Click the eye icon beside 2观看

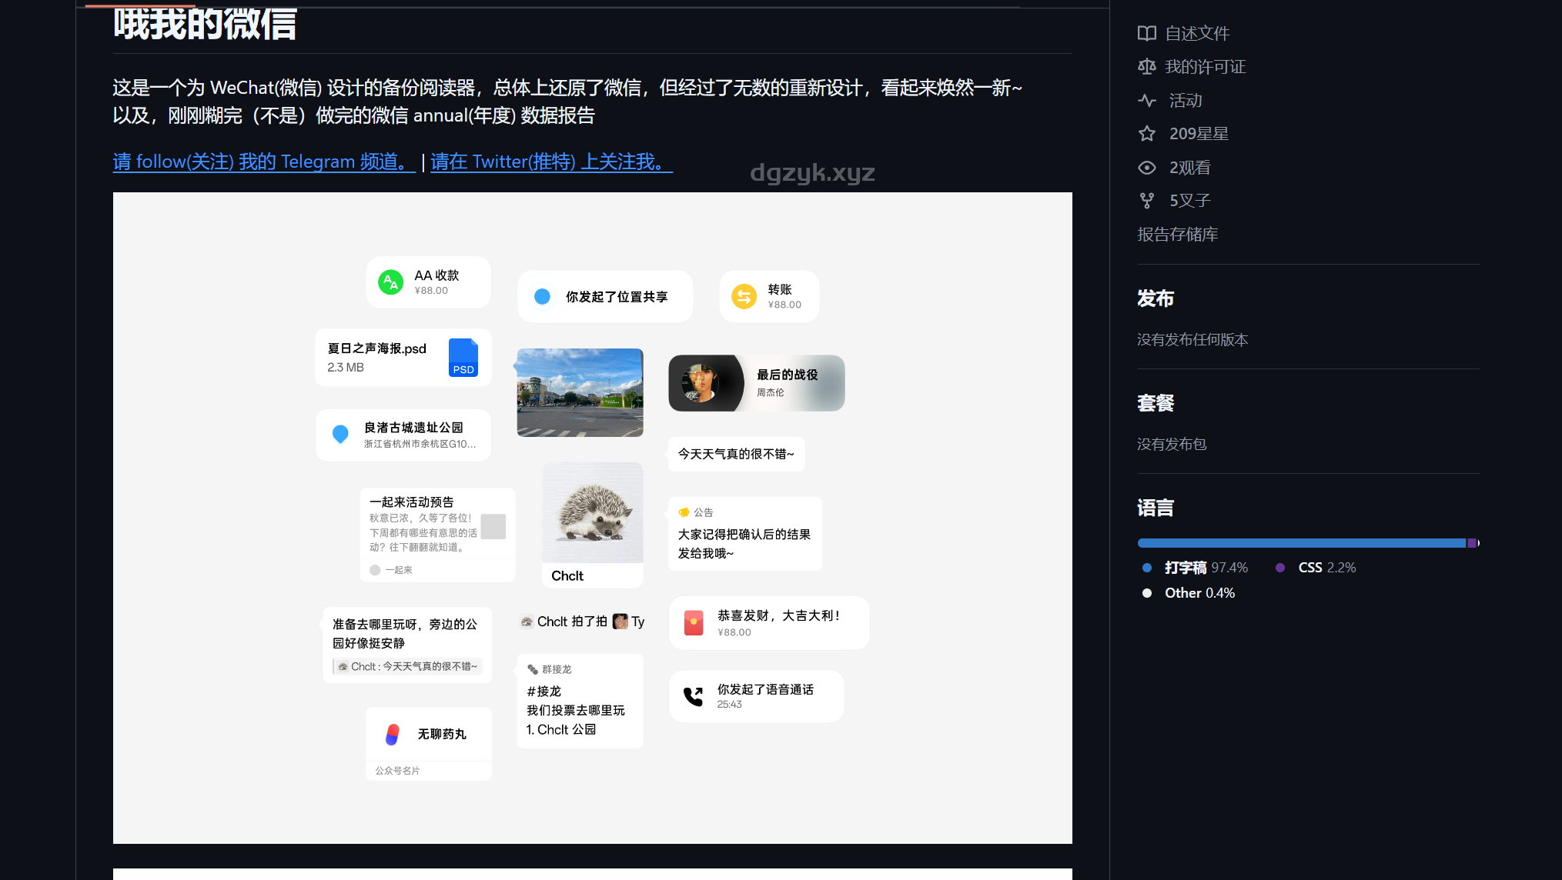1146,168
